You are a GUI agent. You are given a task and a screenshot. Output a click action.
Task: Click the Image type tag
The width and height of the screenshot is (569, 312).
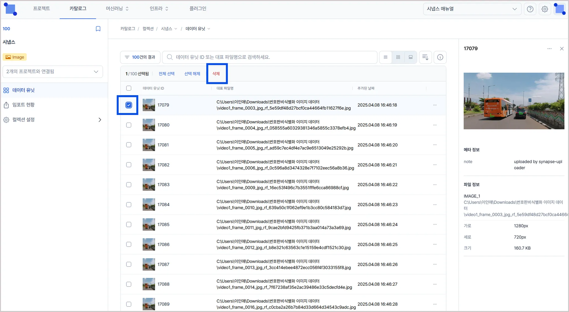click(x=15, y=57)
